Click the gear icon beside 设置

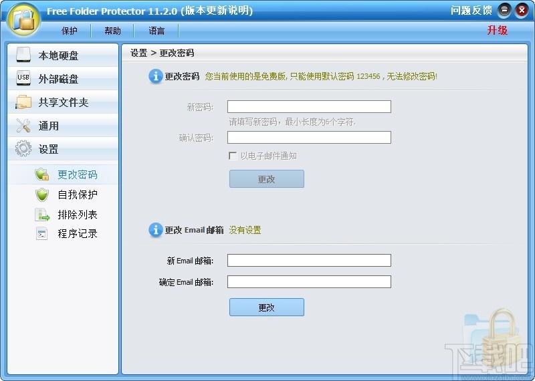point(23,148)
